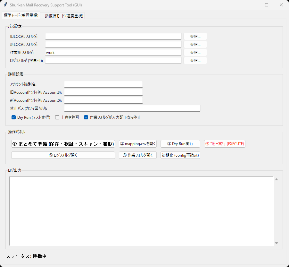Open work folder with ⑥ 作業フォルダ開く
The image size is (289, 267).
138,155
